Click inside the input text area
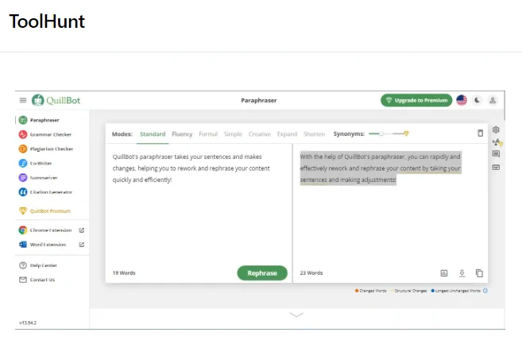This screenshot has height=340, width=522. coord(199,203)
